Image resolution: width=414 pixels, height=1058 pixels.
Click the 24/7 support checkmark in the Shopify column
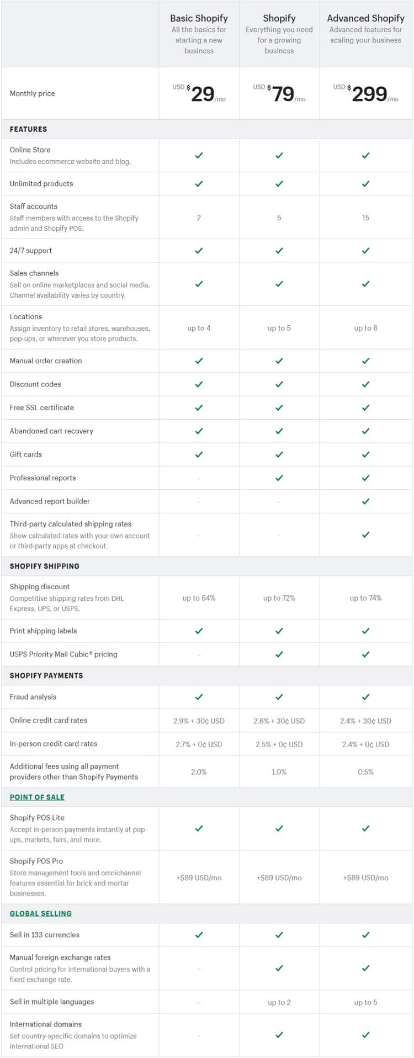tap(279, 251)
